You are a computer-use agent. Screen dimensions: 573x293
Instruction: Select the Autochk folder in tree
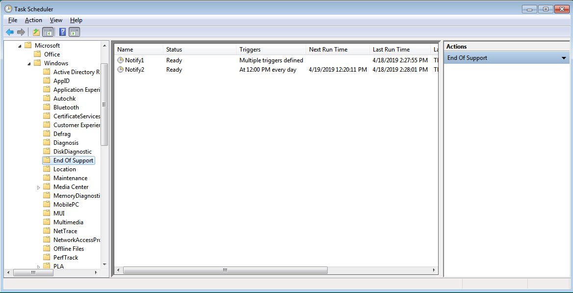64,98
